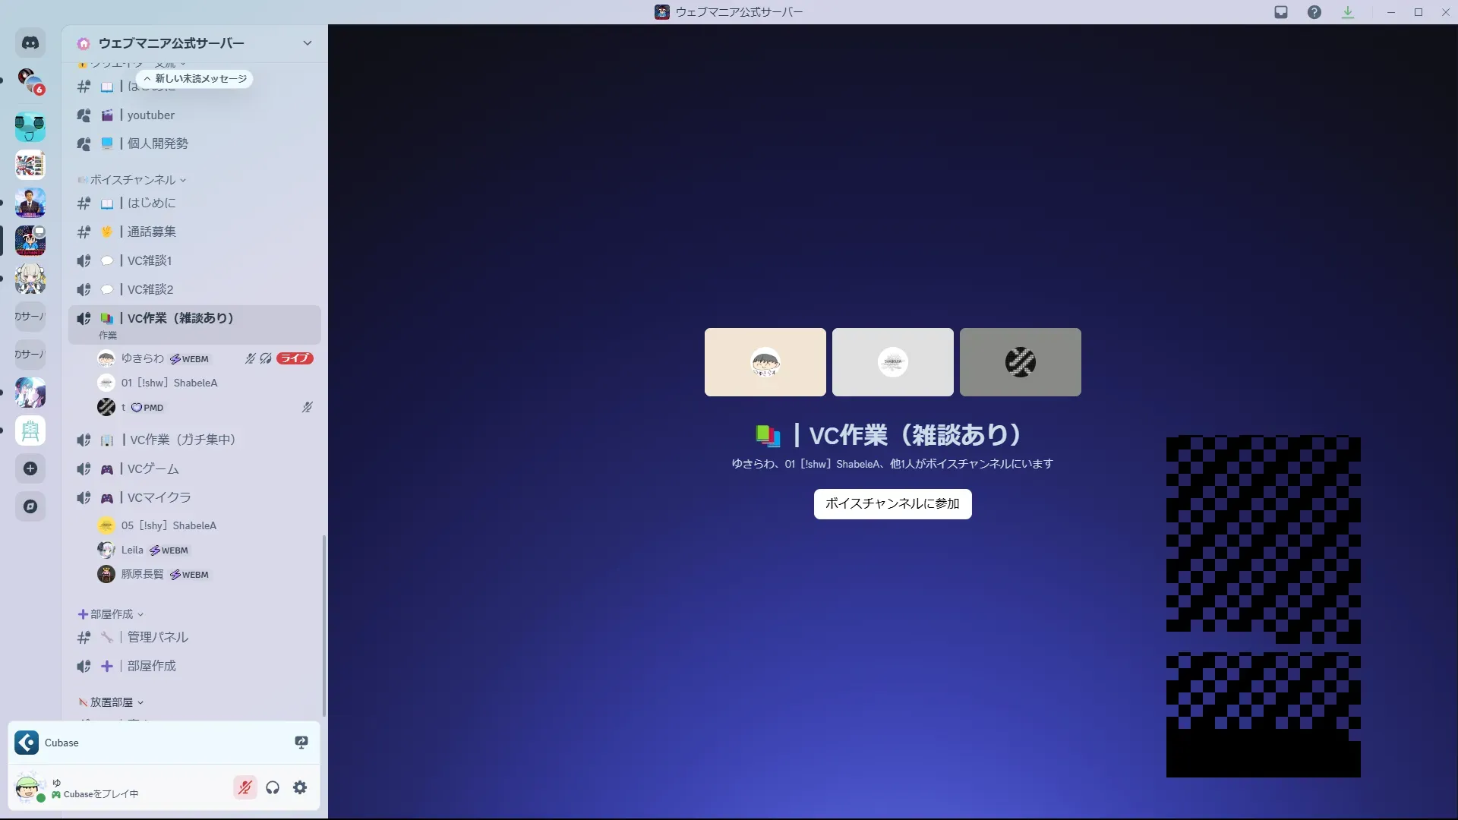Open the Inbox icon in title bar

click(x=1281, y=12)
